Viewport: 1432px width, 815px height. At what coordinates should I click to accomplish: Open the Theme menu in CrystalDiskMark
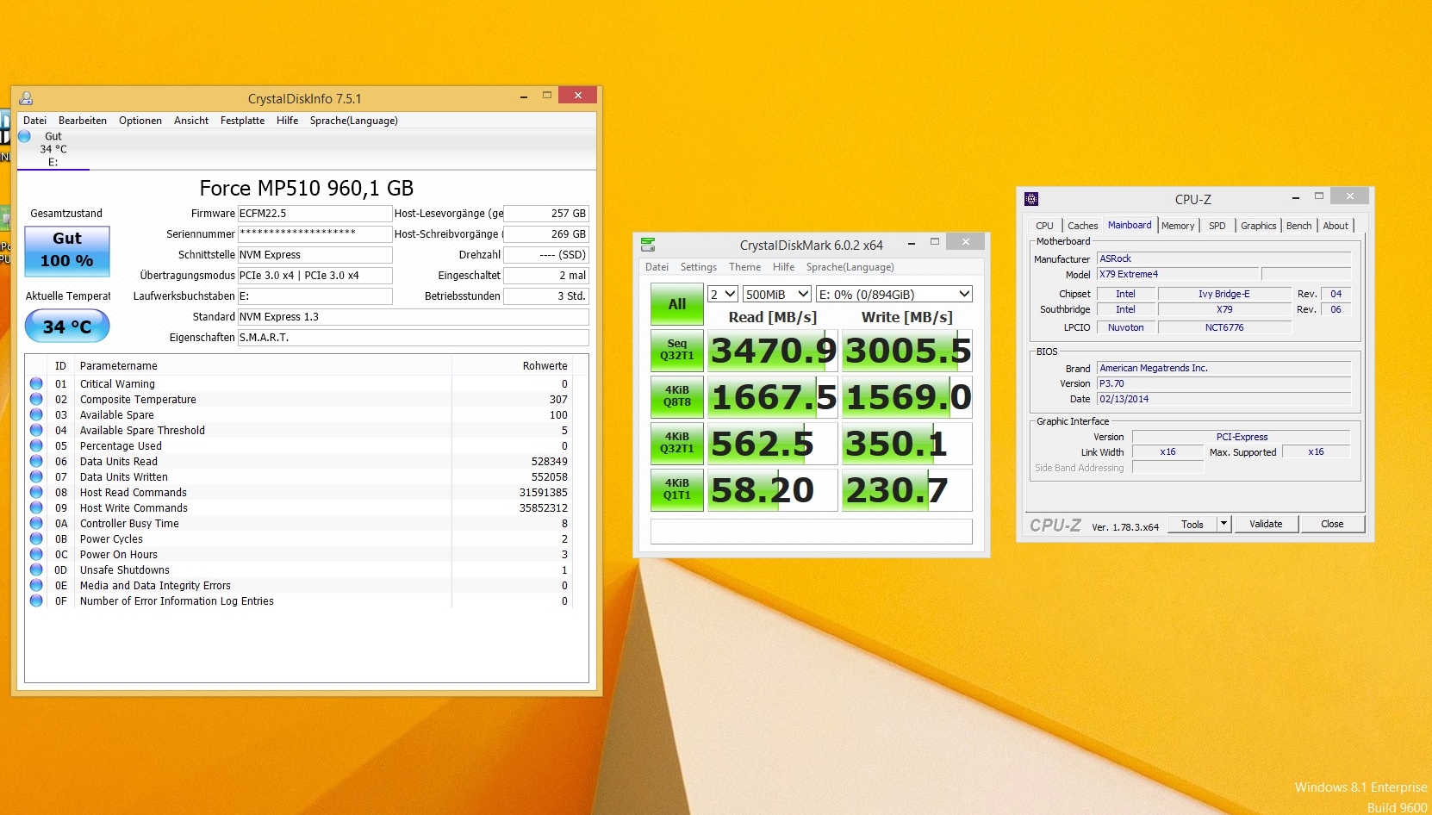pyautogui.click(x=745, y=267)
